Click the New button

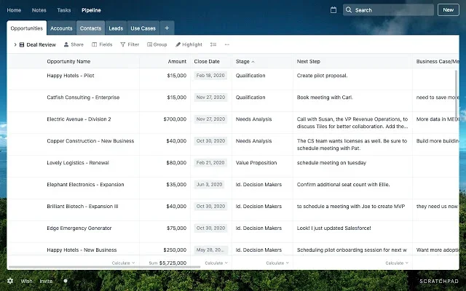tap(448, 10)
